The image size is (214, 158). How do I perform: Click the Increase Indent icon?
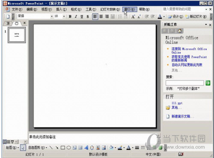(152, 17)
